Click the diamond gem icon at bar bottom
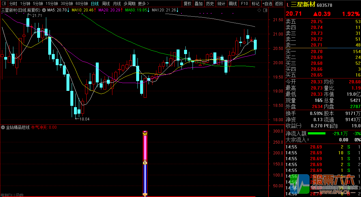 click(145, 195)
